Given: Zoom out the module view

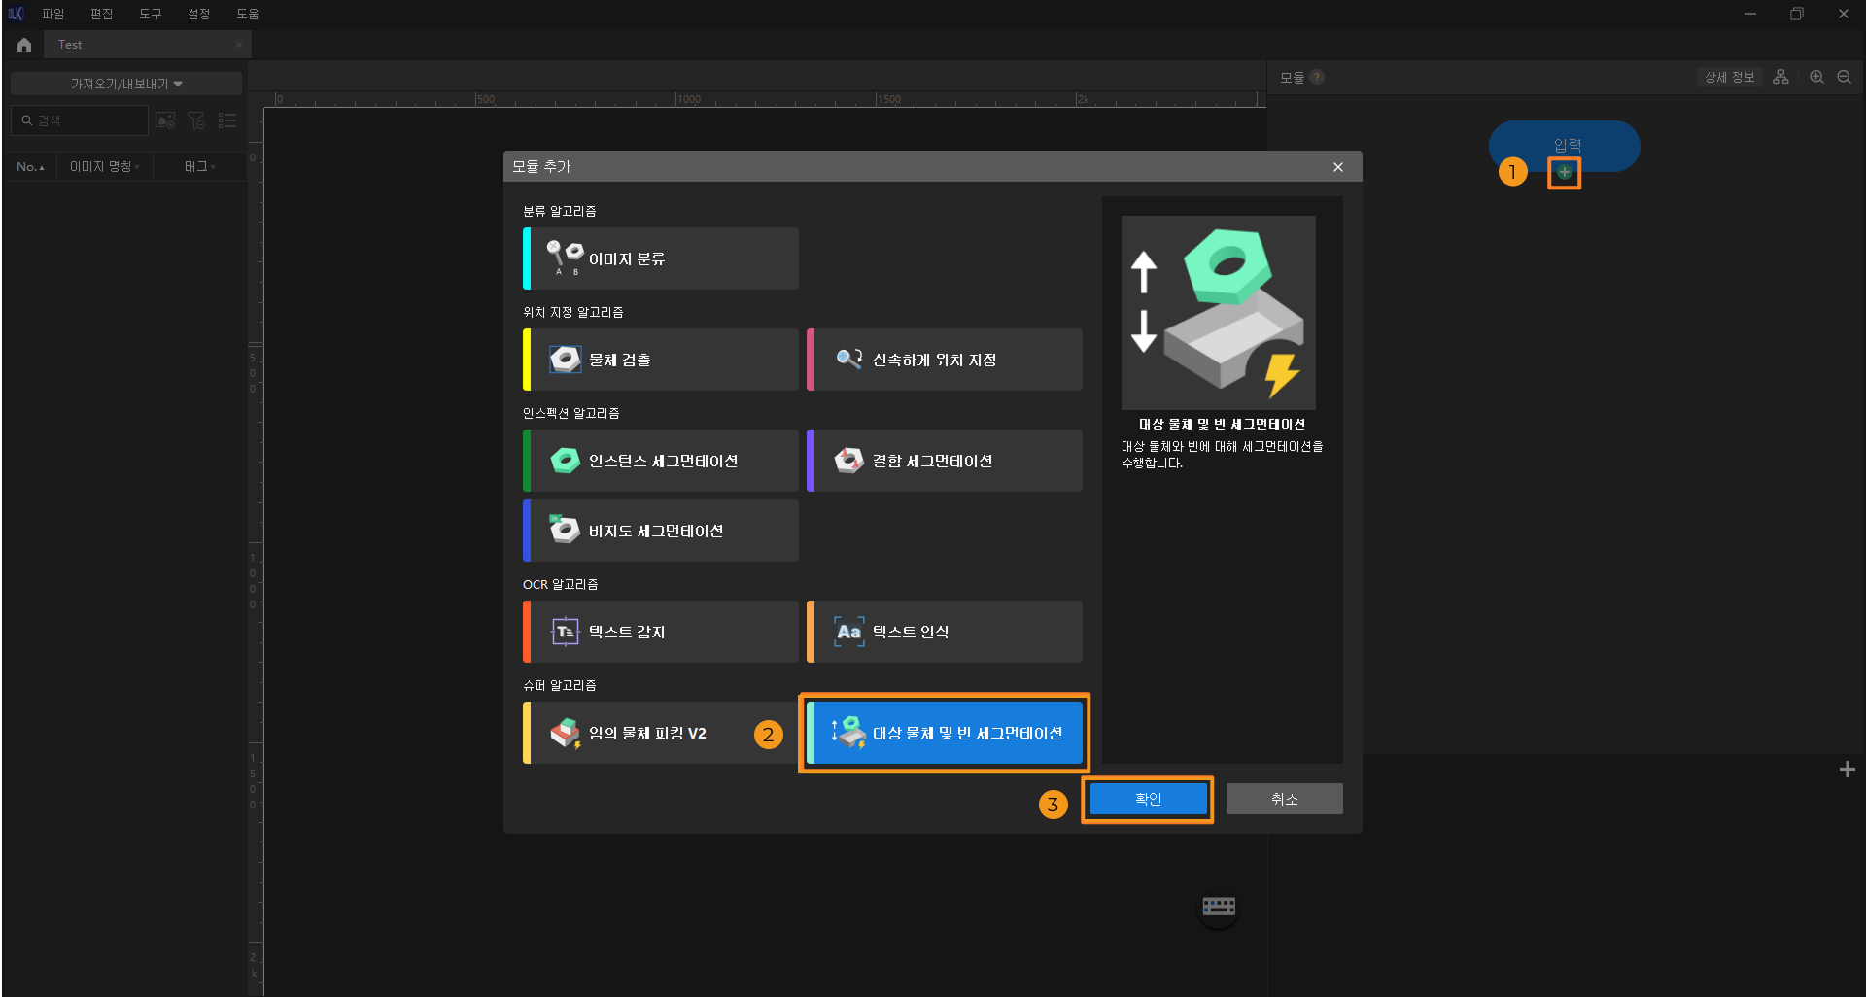Looking at the screenshot, I should 1844,77.
